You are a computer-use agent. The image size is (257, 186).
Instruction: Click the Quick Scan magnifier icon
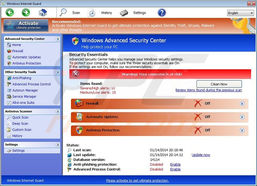point(9,117)
